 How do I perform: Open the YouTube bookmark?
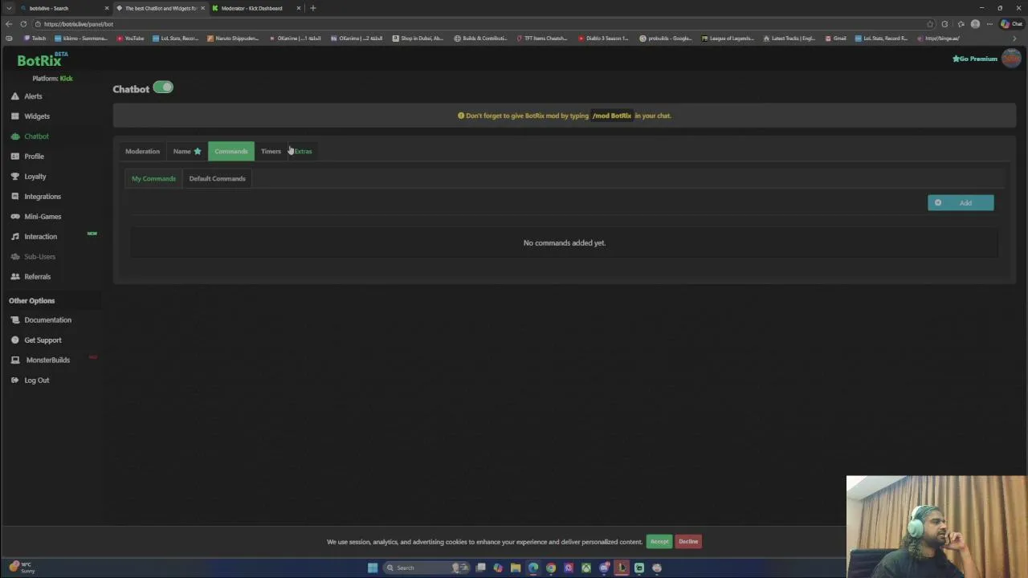pos(130,38)
